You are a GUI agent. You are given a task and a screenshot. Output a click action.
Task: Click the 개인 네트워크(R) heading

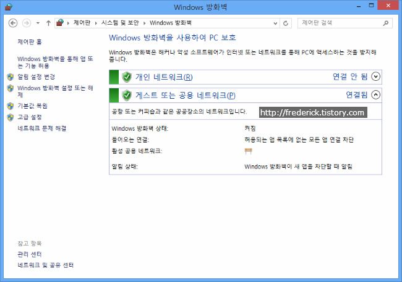point(164,77)
